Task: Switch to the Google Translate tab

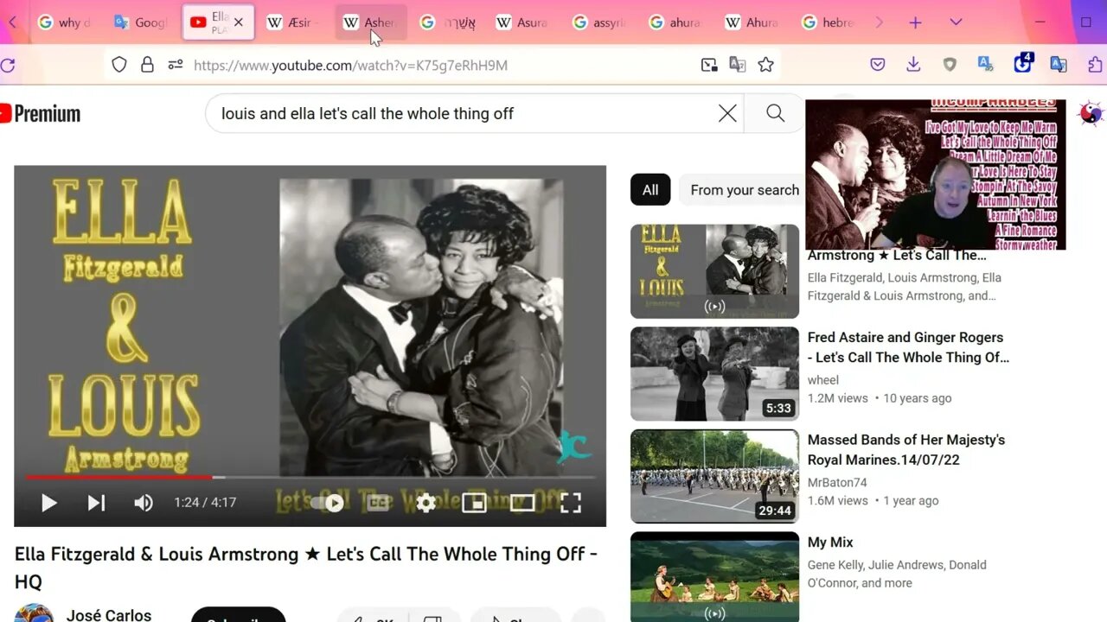Action: coord(142,22)
